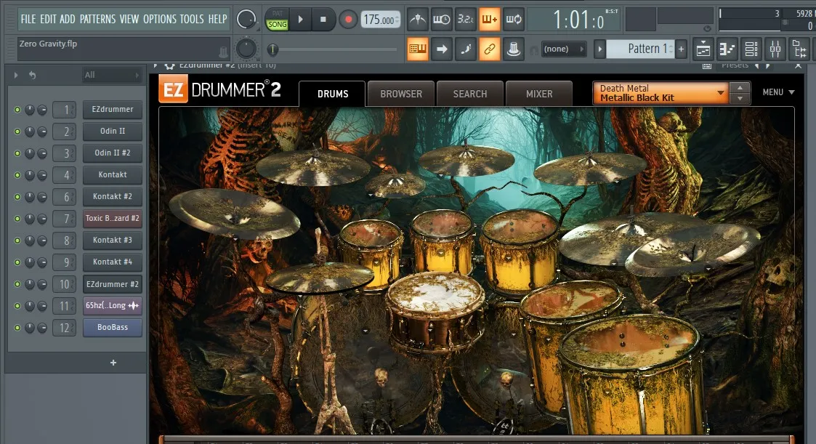The height and width of the screenshot is (444, 816).
Task: Open the TOOLS menu
Action: point(192,20)
